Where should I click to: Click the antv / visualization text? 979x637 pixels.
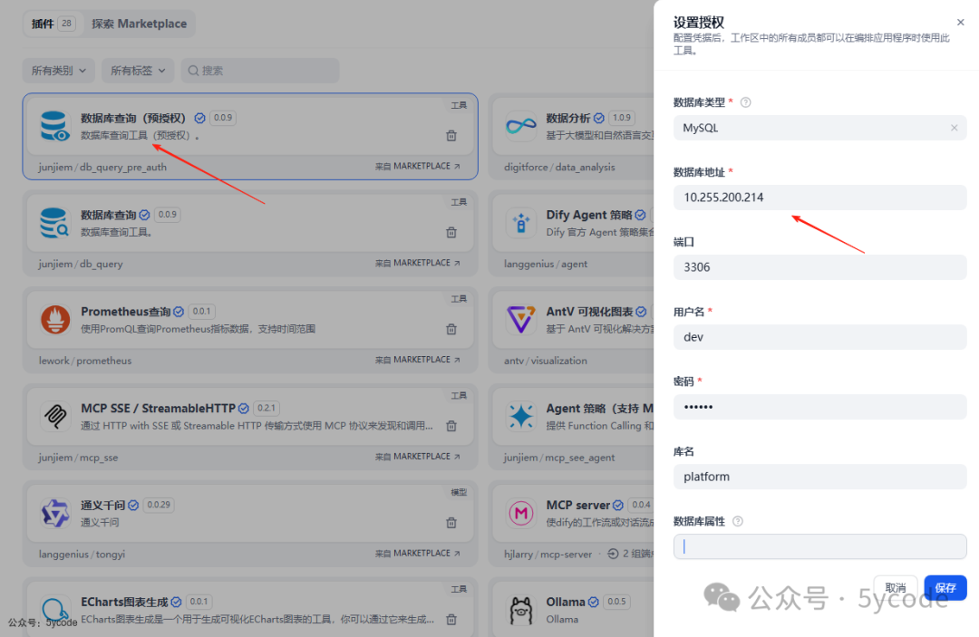pyautogui.click(x=546, y=361)
